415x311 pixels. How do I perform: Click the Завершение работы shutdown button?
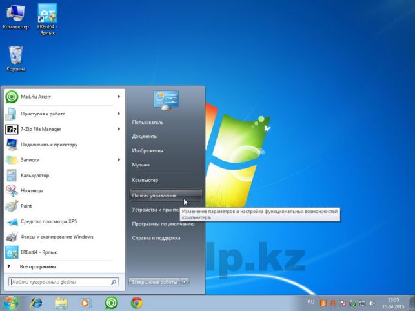click(154, 282)
